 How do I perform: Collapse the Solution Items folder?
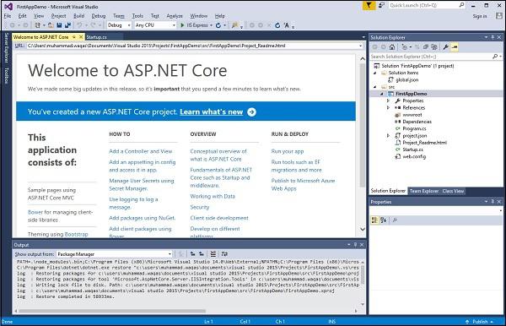pos(375,73)
